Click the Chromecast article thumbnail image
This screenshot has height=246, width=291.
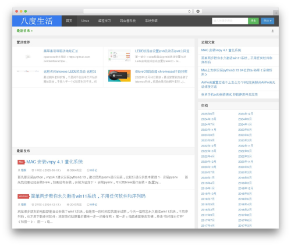point(119,76)
